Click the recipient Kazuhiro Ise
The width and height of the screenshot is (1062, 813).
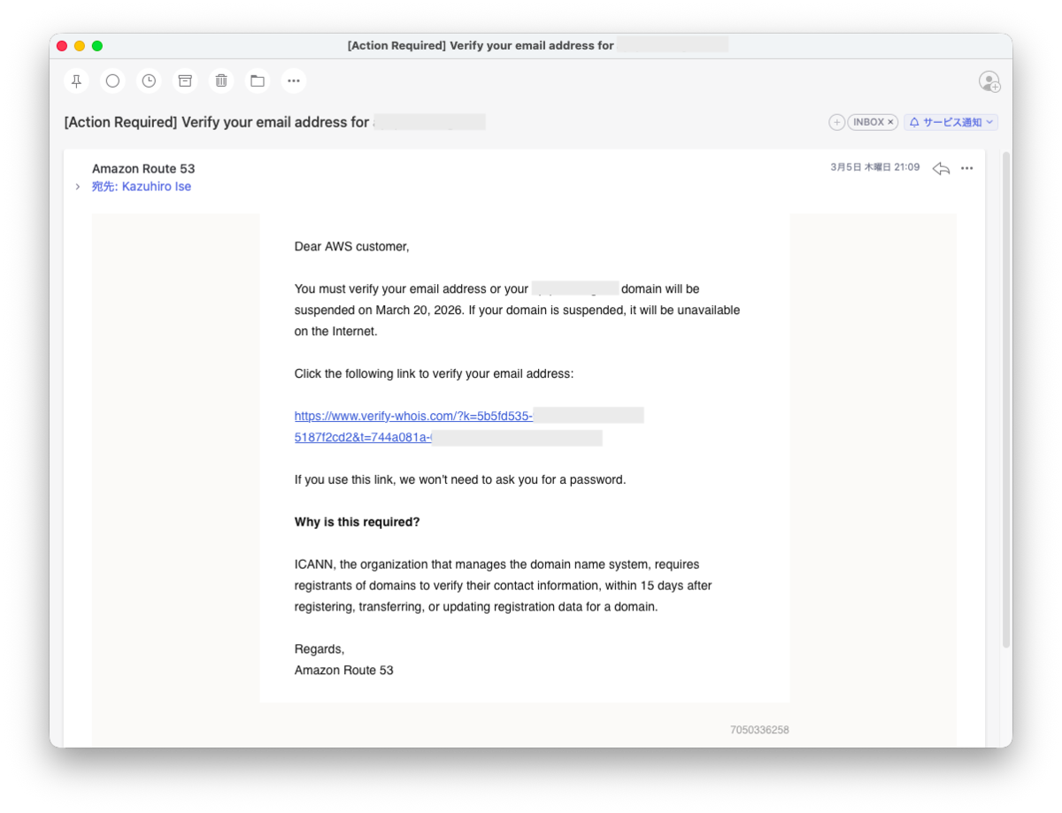(157, 187)
